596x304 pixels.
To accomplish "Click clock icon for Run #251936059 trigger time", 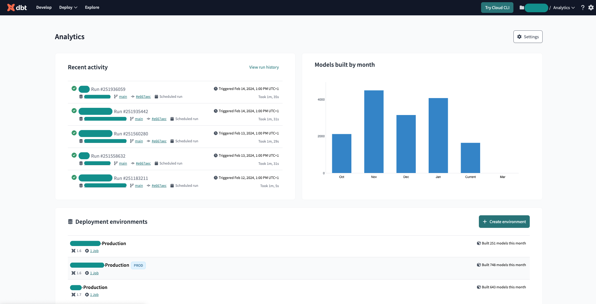I will click(216, 89).
